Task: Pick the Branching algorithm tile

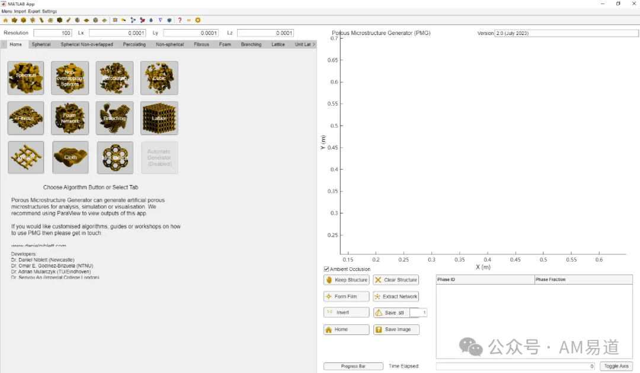Action: tap(114, 118)
